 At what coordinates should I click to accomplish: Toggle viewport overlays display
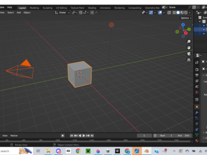[160, 13]
